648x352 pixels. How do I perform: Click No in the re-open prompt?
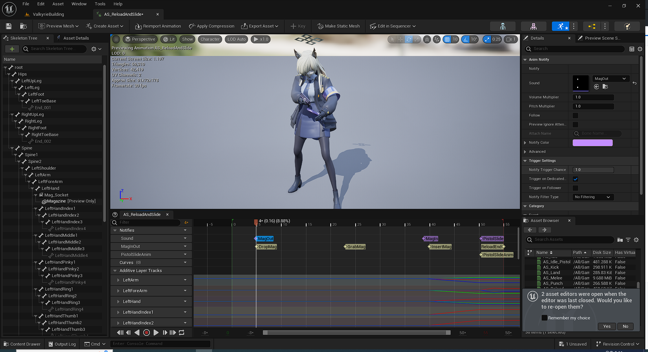pos(625,326)
